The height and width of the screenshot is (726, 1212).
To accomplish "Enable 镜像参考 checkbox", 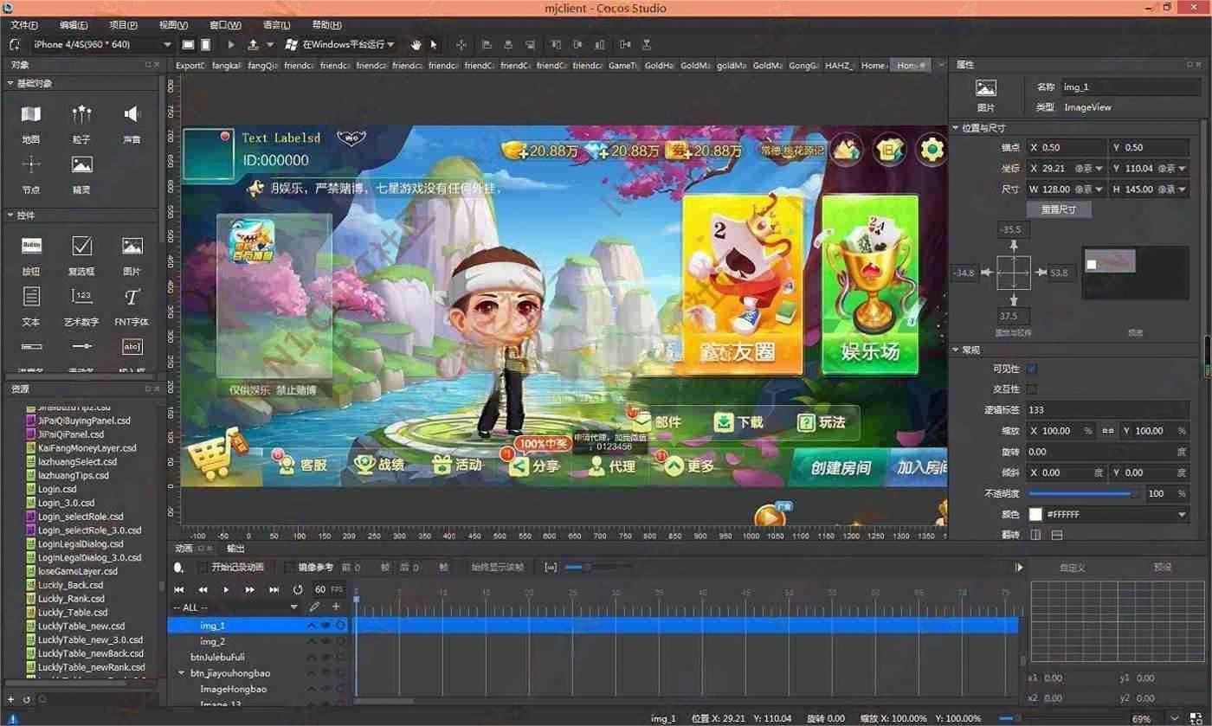I will [x=289, y=568].
